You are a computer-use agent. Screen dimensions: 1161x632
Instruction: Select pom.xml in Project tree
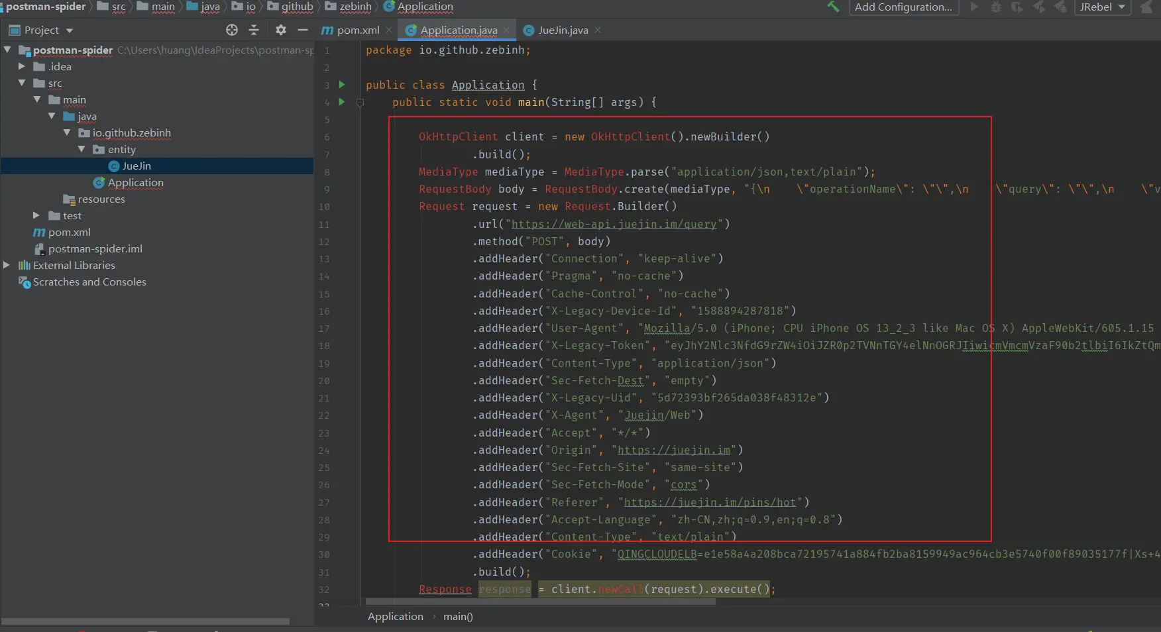69,232
